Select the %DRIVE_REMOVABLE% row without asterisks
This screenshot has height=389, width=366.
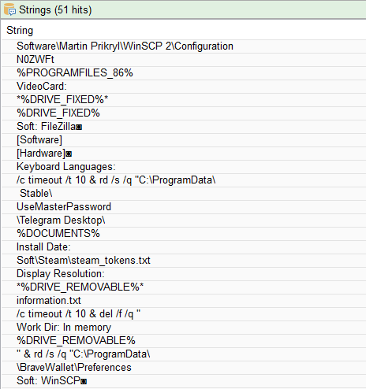[184, 341]
